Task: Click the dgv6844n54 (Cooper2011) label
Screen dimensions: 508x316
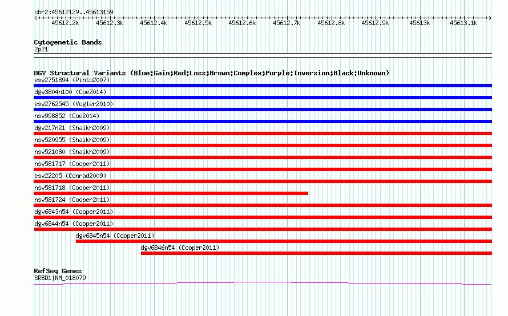Action: click(74, 224)
